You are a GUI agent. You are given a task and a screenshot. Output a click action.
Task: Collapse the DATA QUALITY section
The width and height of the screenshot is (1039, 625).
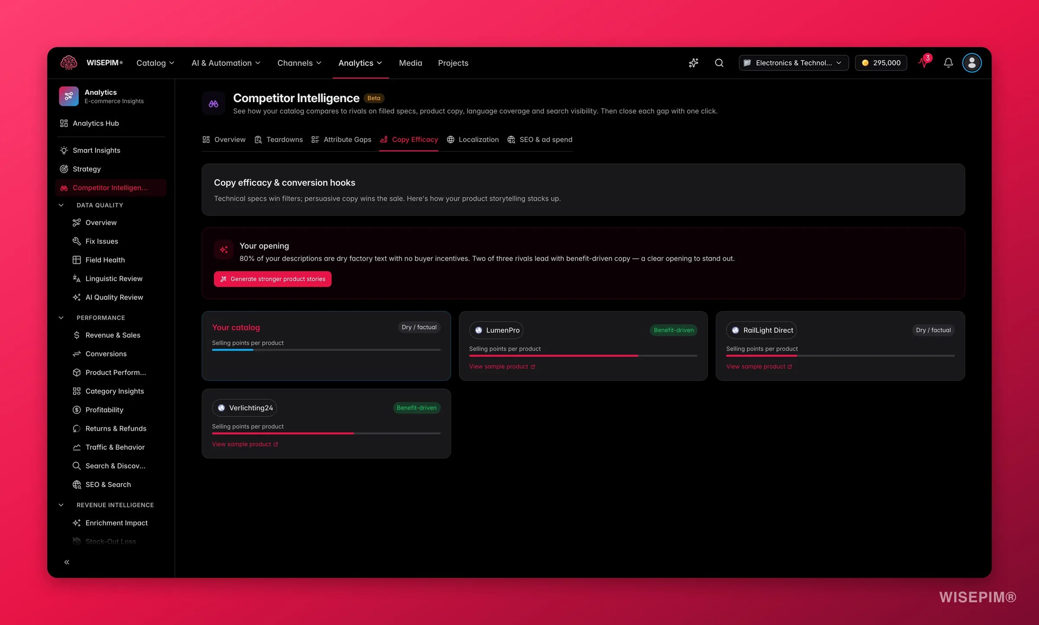[x=61, y=205]
